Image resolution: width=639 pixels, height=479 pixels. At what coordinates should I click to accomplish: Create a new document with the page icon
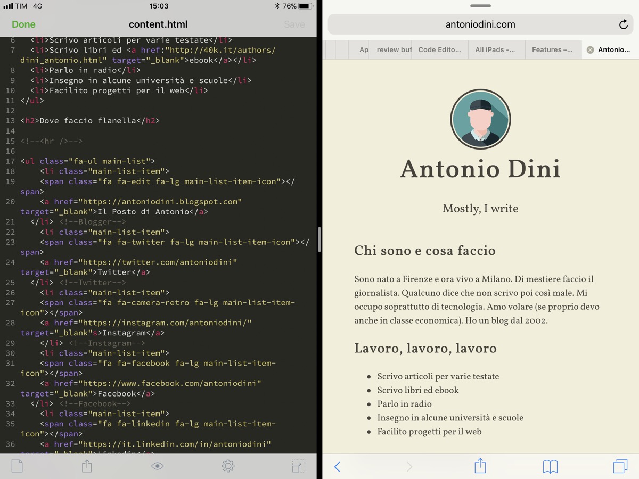point(17,466)
